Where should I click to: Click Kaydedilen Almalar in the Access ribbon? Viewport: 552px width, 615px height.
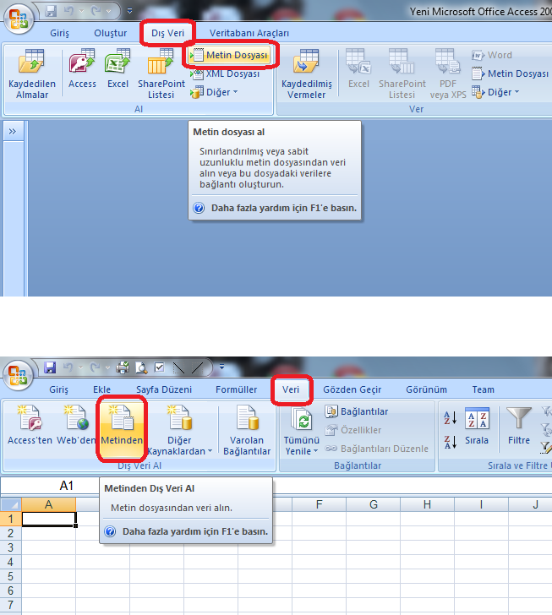(x=32, y=74)
